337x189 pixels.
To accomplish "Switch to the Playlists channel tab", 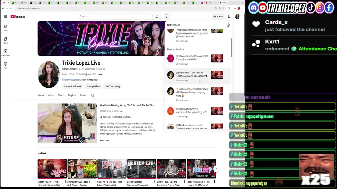I will [x=72, y=95].
